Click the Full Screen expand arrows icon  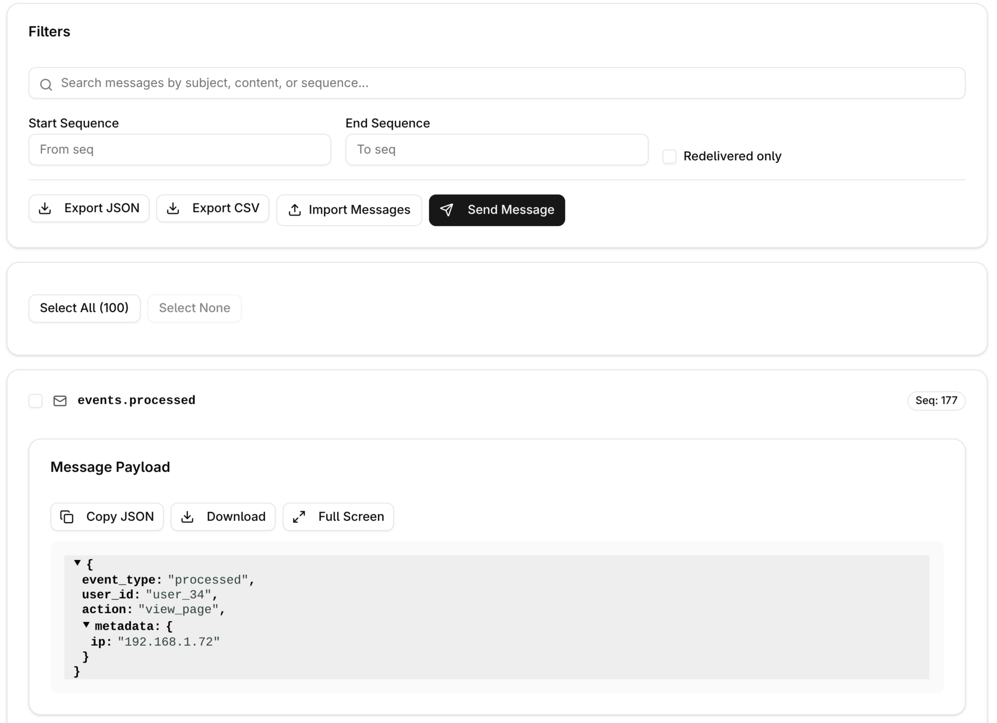[299, 517]
